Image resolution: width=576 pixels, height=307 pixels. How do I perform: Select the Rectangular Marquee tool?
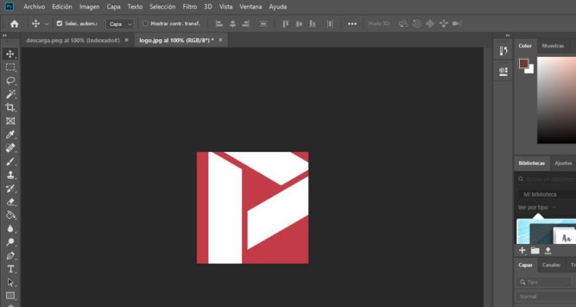coord(10,67)
